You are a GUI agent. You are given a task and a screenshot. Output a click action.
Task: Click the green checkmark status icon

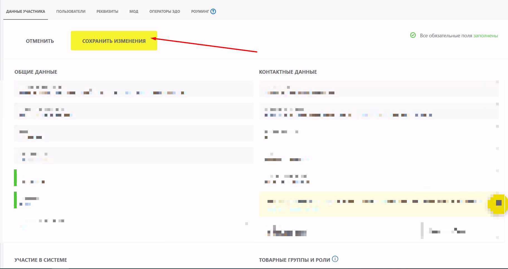(x=413, y=35)
